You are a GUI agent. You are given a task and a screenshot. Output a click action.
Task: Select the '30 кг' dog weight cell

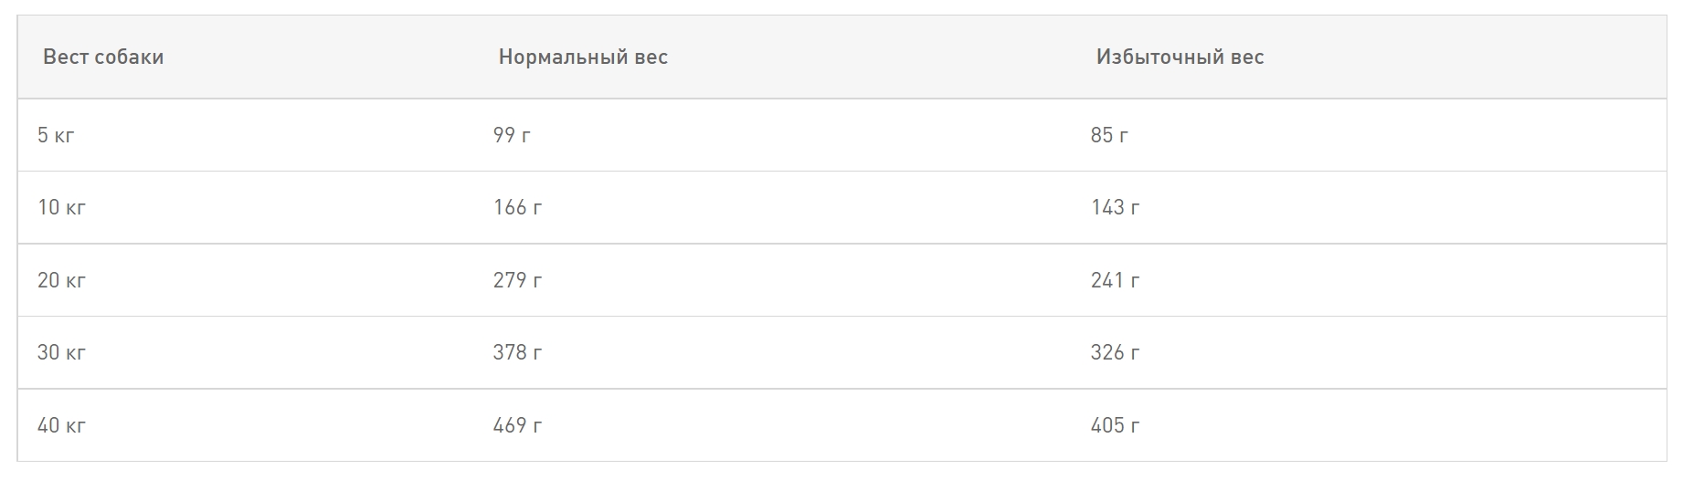[x=61, y=353]
